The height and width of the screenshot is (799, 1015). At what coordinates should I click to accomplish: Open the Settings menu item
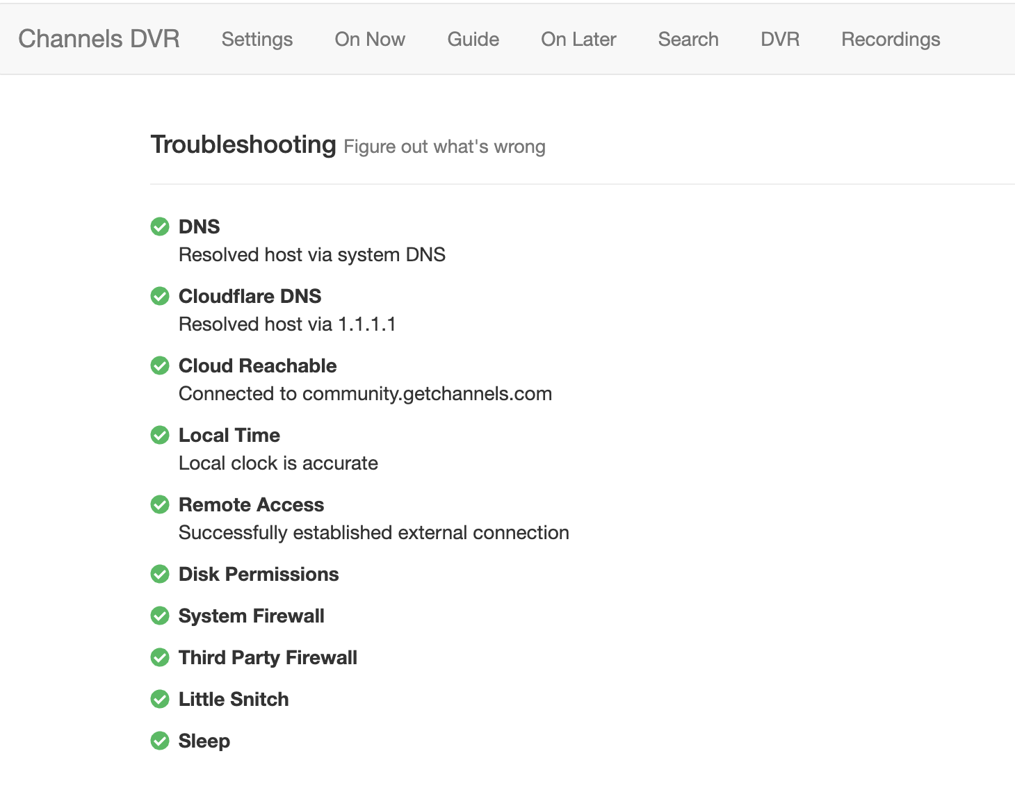coord(257,39)
